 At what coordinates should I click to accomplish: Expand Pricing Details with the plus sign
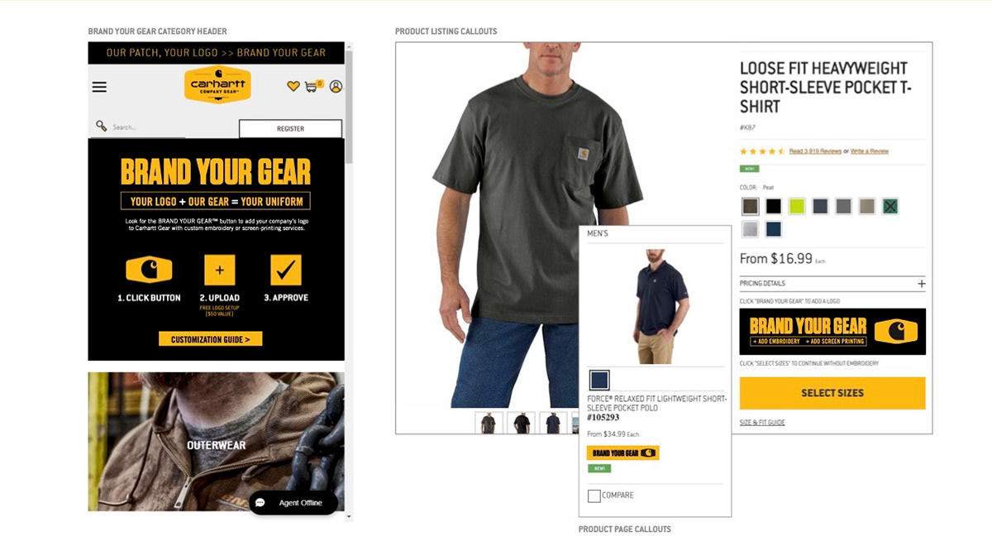(x=921, y=284)
